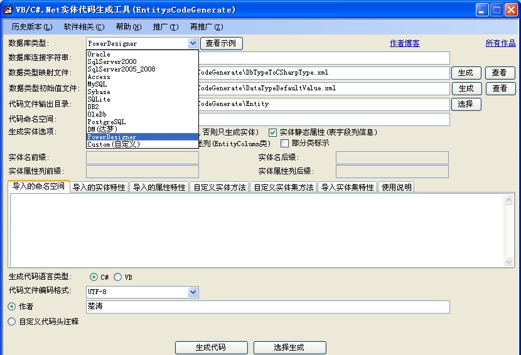Select highlighted PowerDesigner entry
The image size is (521, 355).
[142, 137]
